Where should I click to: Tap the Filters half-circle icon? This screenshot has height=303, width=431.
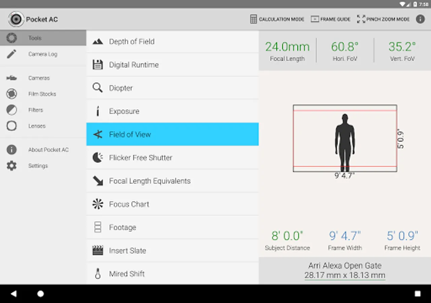coord(11,110)
